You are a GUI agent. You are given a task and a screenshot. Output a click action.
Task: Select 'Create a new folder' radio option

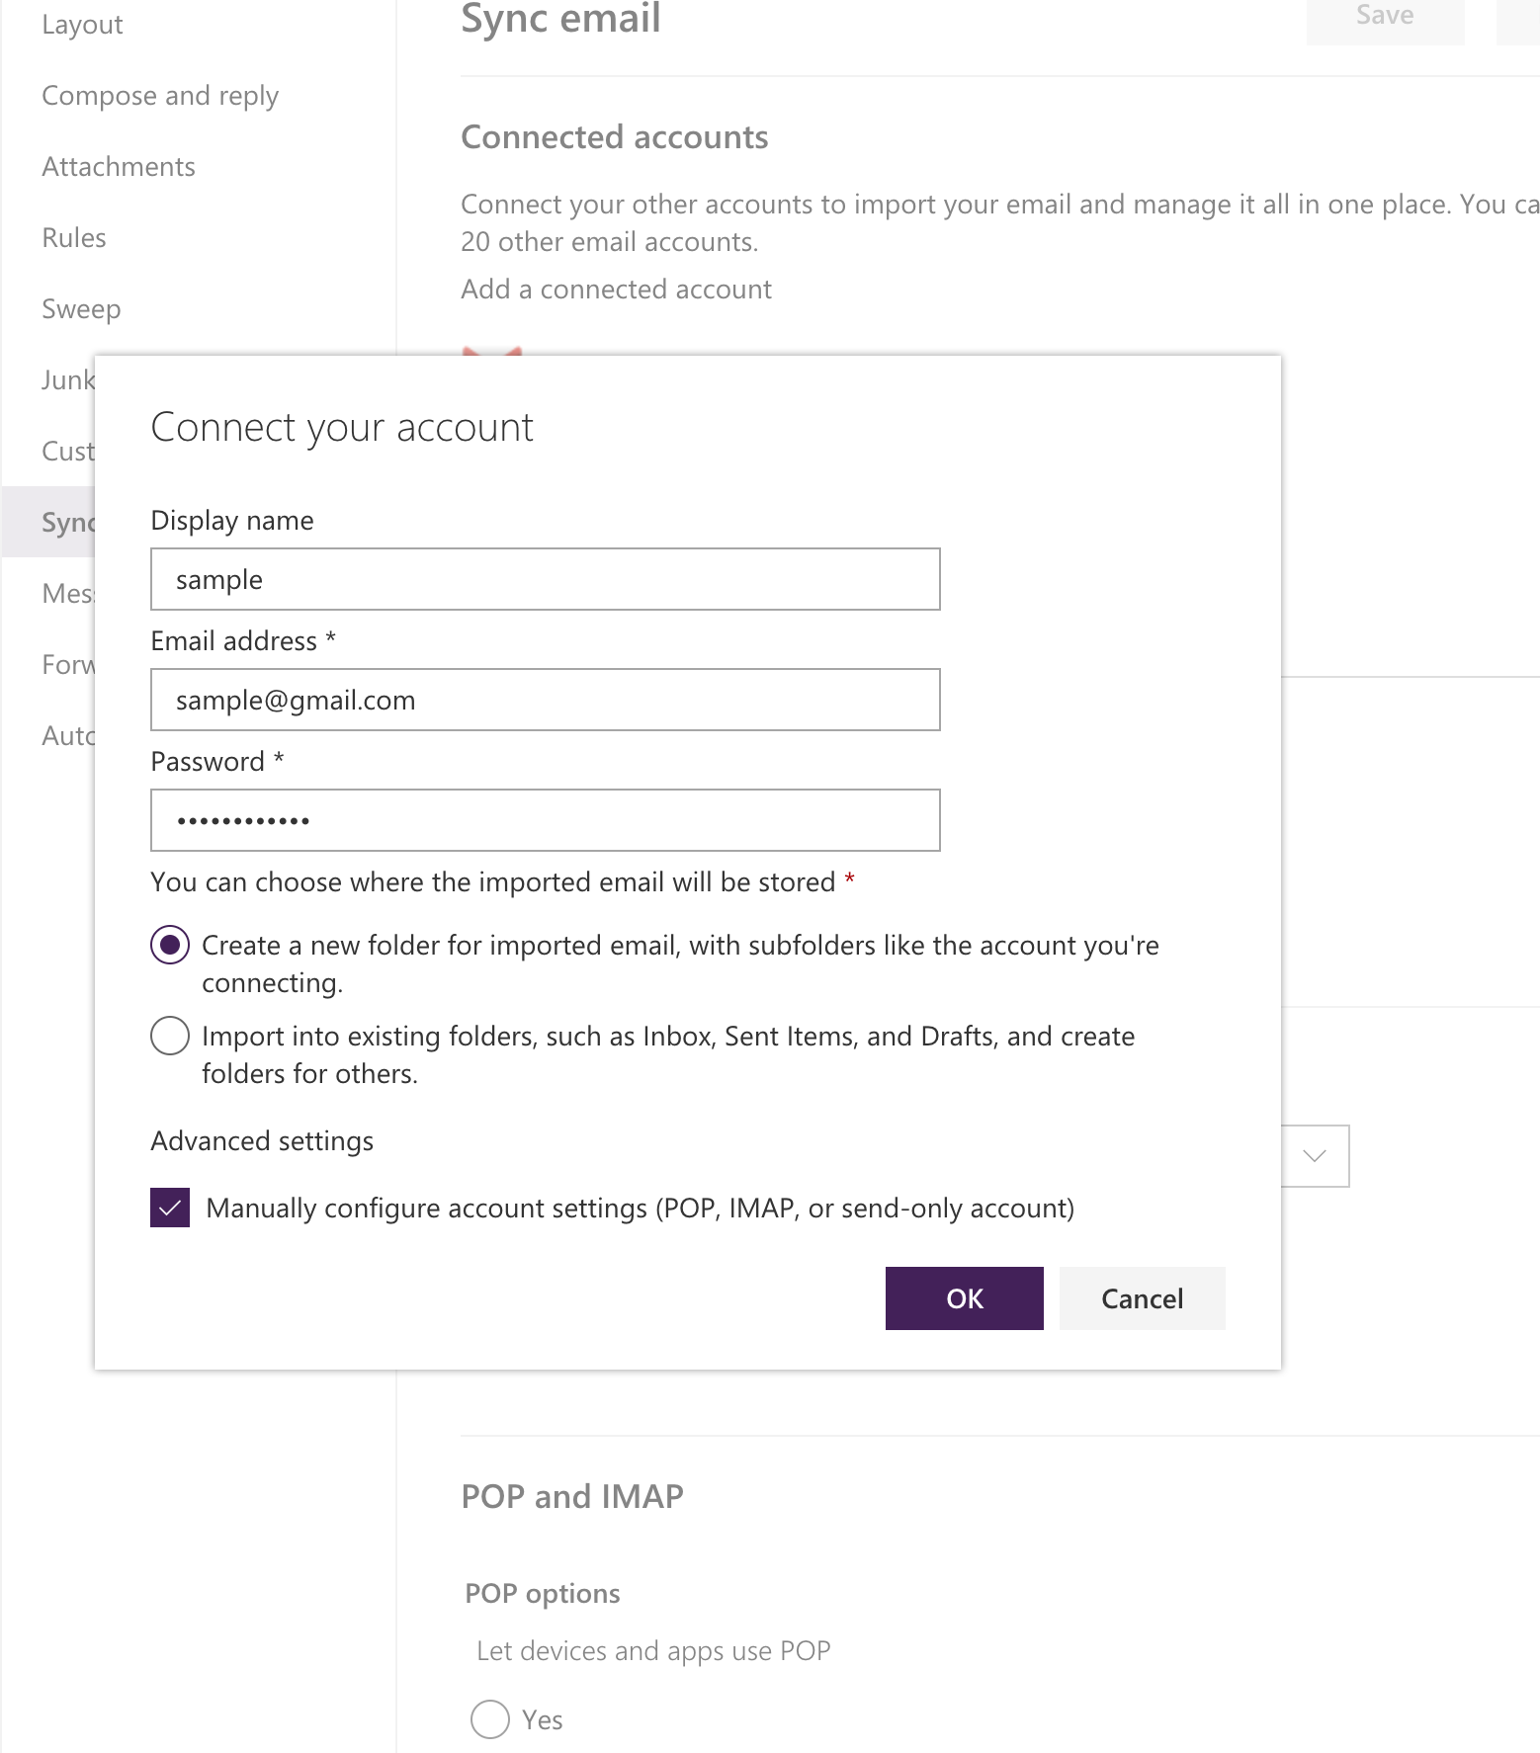pos(170,946)
